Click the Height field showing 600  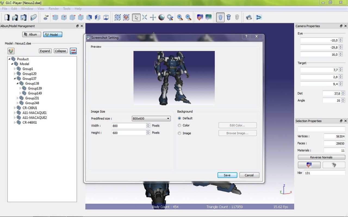click(x=129, y=133)
